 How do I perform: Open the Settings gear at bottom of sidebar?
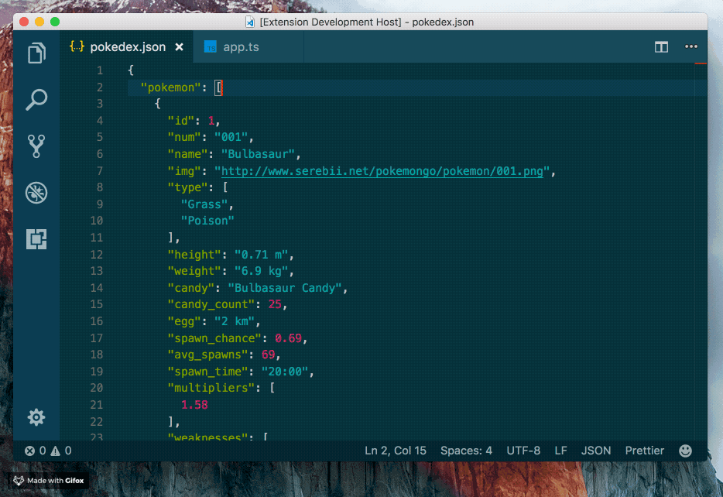(36, 417)
